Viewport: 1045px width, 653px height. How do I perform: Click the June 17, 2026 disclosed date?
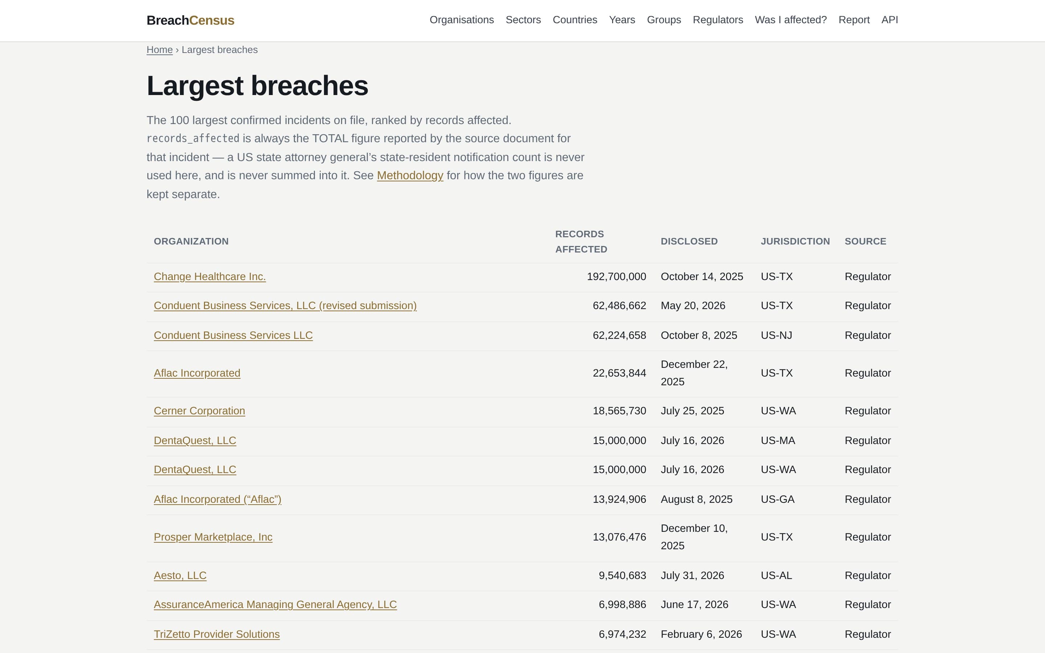694,604
